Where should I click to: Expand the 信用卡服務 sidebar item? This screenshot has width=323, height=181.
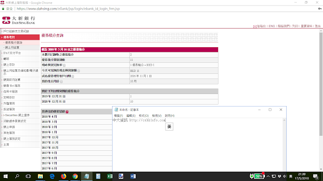point(20,92)
